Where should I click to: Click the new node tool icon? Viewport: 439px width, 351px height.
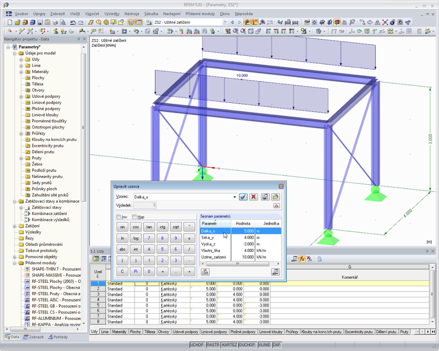pyautogui.click(x=10, y=31)
